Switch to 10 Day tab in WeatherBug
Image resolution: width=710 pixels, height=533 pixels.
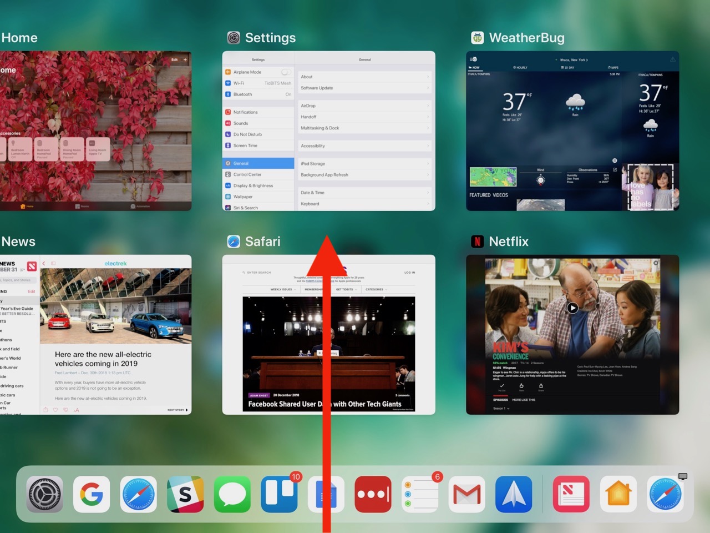568,68
